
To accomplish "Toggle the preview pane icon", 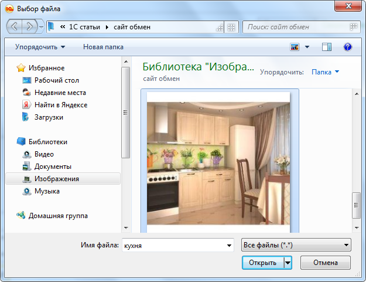I will pyautogui.click(x=327, y=46).
